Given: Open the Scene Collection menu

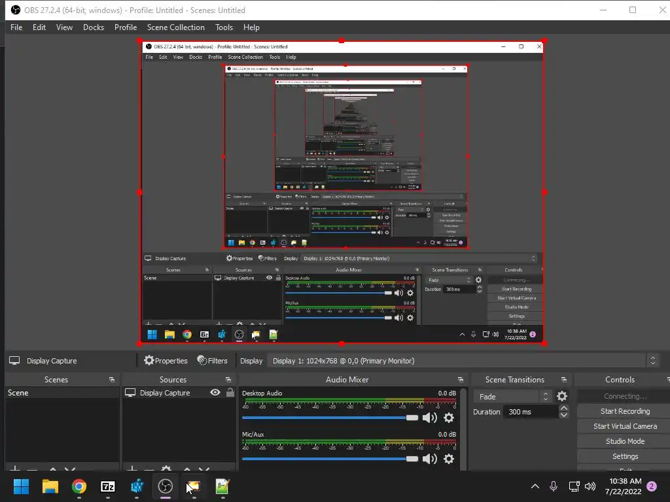Looking at the screenshot, I should click(175, 27).
